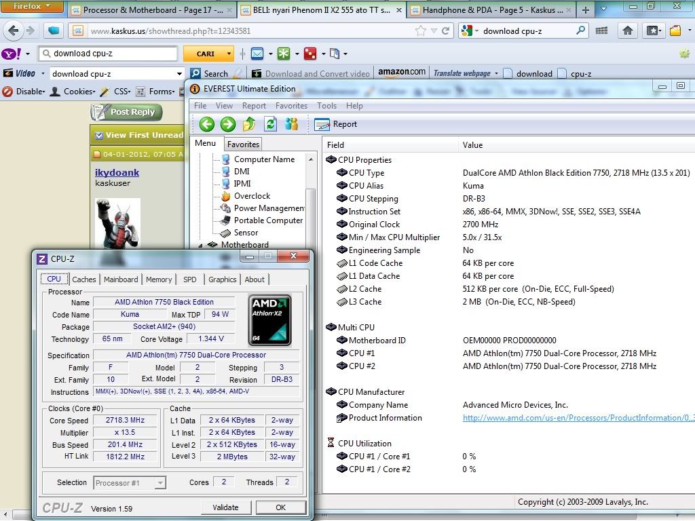Click Value column header in EVEREST
Image resolution: width=695 pixels, height=521 pixels.
pos(472,145)
